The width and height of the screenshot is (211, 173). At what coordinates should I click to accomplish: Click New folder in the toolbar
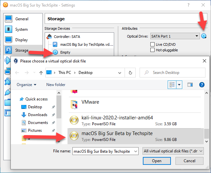click(56, 85)
